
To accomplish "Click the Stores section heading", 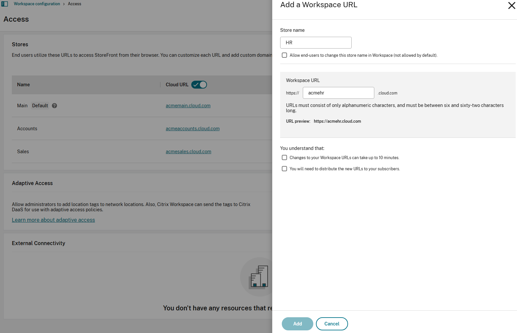I will coord(20,44).
